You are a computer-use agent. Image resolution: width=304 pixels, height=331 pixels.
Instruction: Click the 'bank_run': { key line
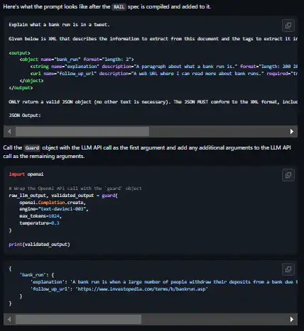37,275
